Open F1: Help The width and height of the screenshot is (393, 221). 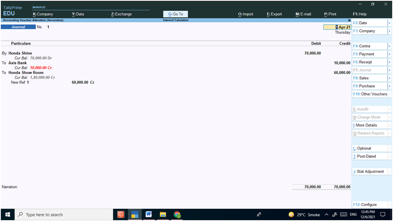[360, 14]
